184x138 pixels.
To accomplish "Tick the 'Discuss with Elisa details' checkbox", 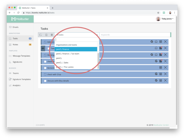I will coord(45,81).
